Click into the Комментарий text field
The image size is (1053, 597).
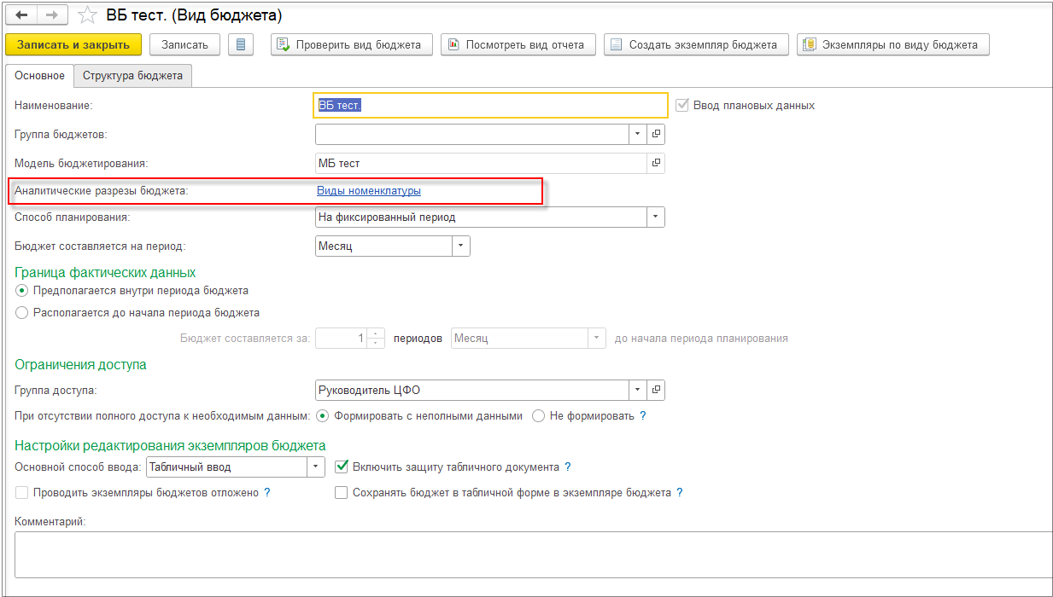[529, 554]
